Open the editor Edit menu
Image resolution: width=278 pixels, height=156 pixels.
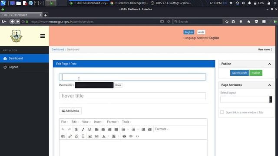pos(75,122)
